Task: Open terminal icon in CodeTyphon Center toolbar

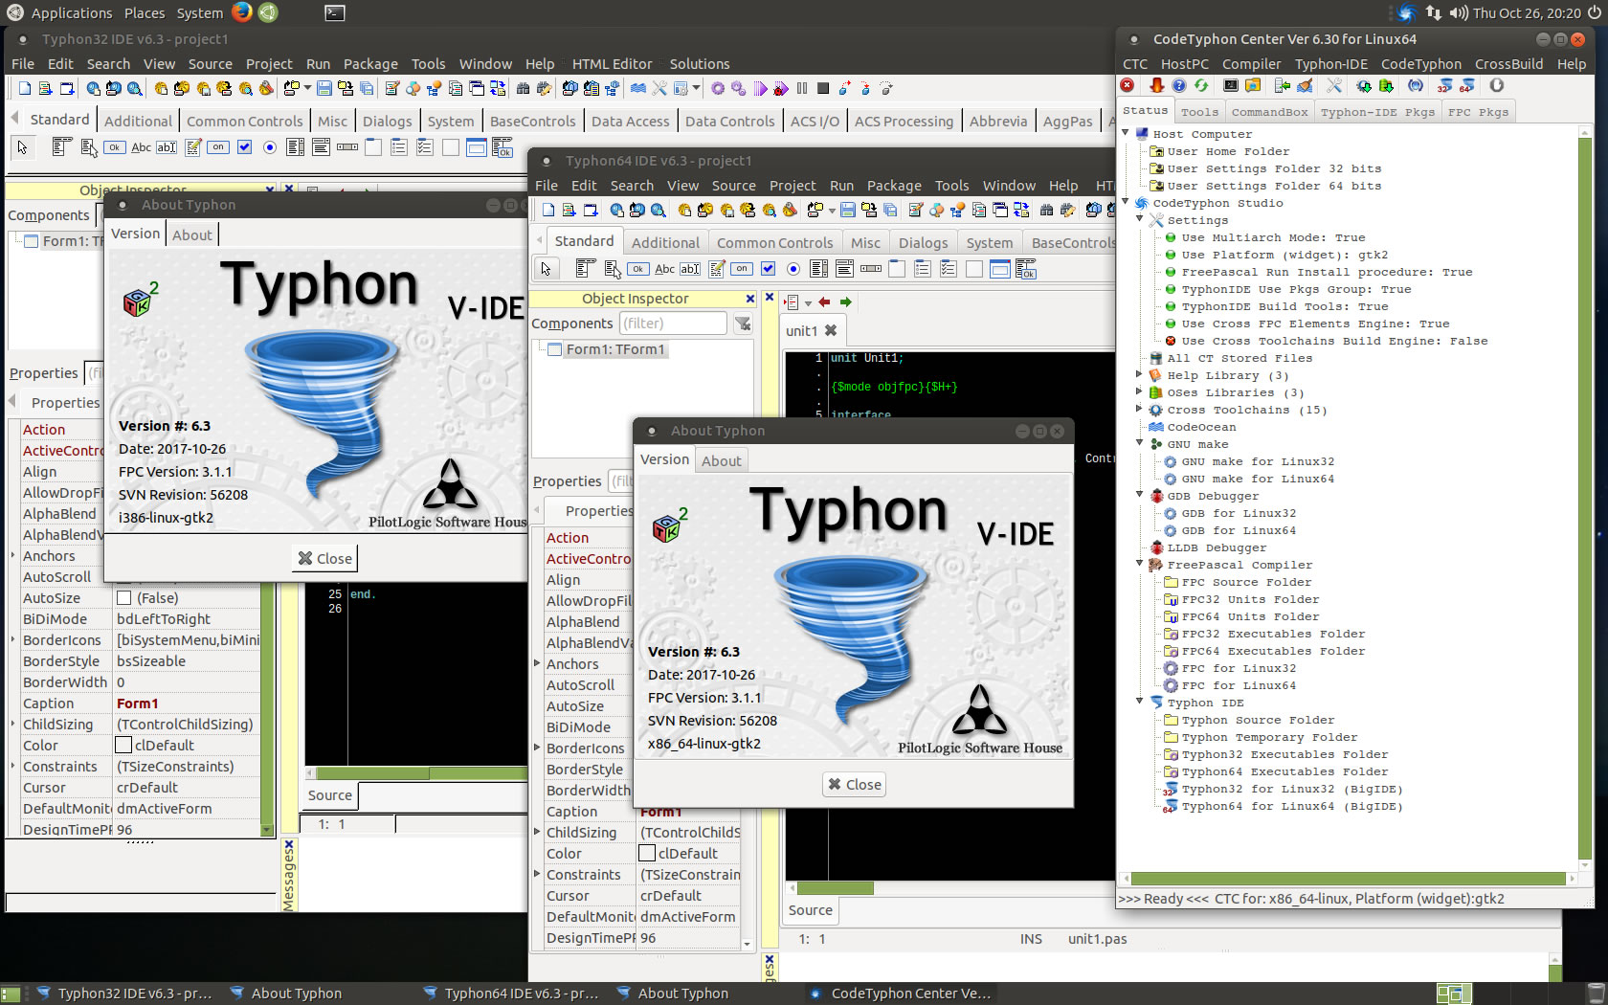Action: [x=1231, y=85]
